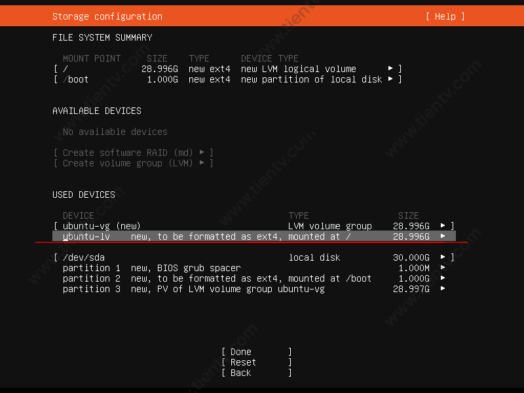Viewport: 524px width, 393px height.
Task: Expand the ubuntu-vg volume group menu
Action: 443,225
